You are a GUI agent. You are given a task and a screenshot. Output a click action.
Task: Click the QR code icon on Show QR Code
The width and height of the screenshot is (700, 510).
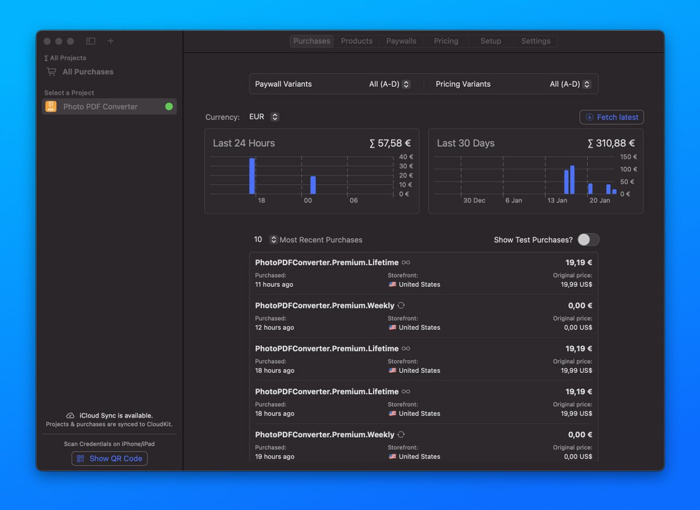(x=80, y=458)
